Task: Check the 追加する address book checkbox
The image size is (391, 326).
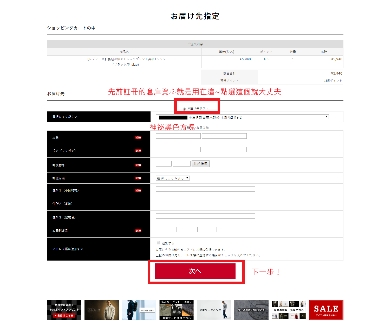Action: coord(158,243)
